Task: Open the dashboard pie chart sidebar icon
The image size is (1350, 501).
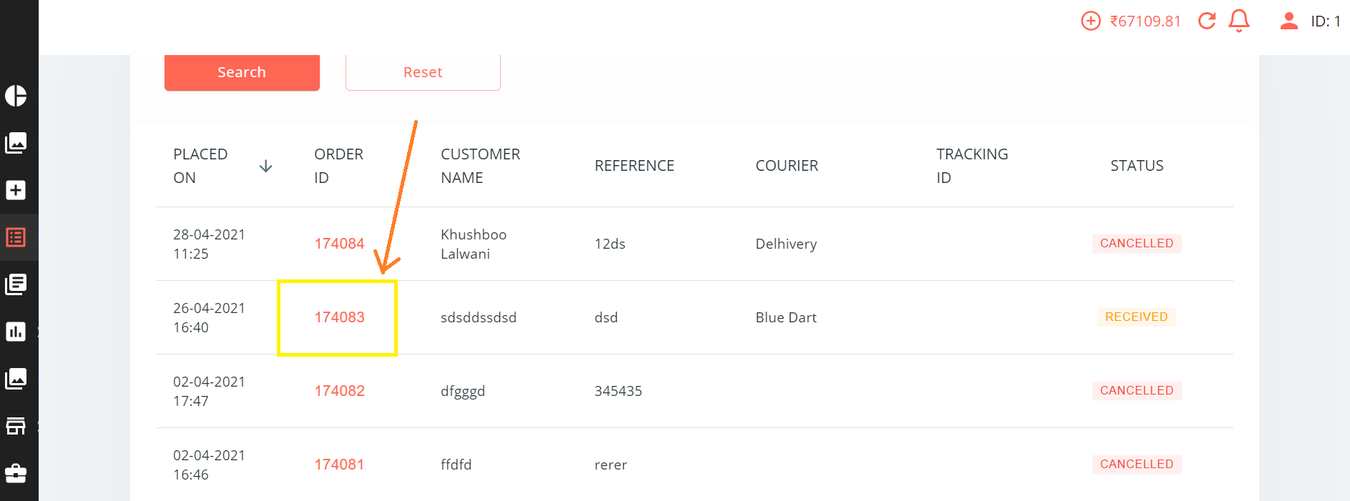Action: coord(16,96)
